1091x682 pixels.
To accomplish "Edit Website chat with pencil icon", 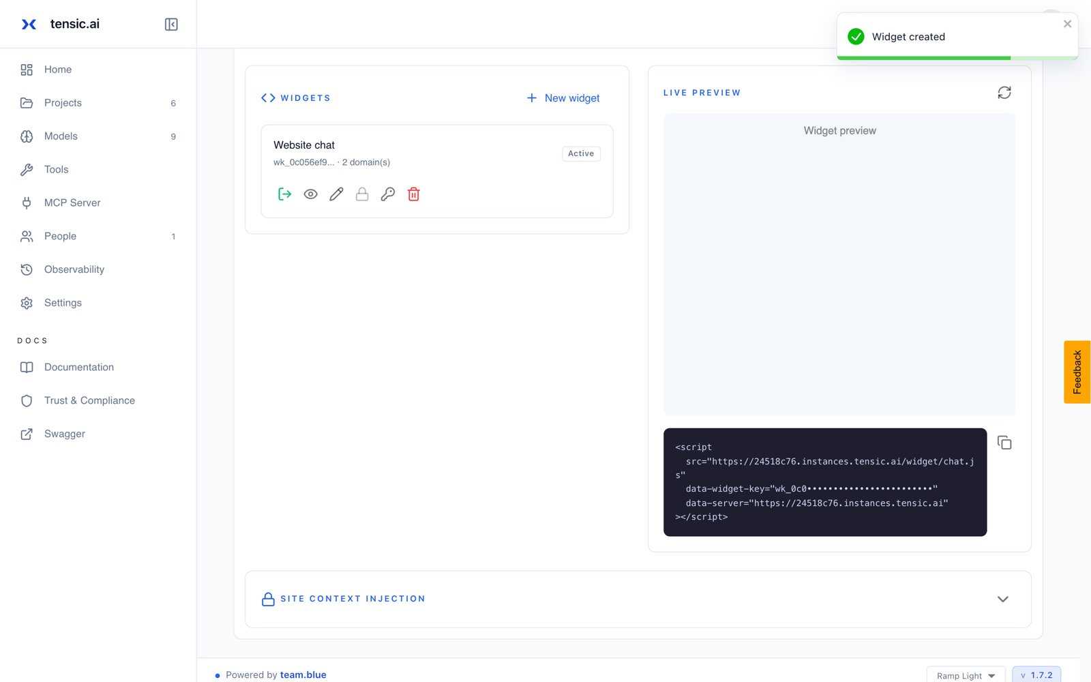I will click(x=336, y=194).
